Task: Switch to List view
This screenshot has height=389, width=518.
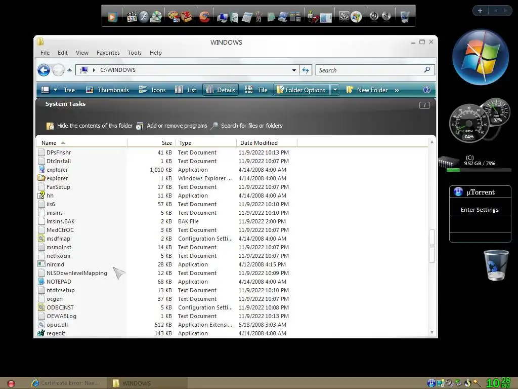Action: 186,90
